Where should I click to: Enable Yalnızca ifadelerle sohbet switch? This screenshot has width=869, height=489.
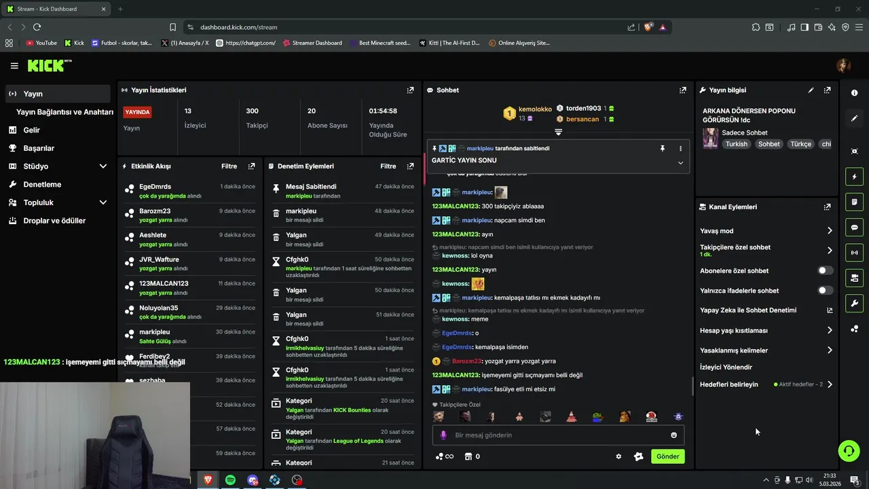point(825,290)
